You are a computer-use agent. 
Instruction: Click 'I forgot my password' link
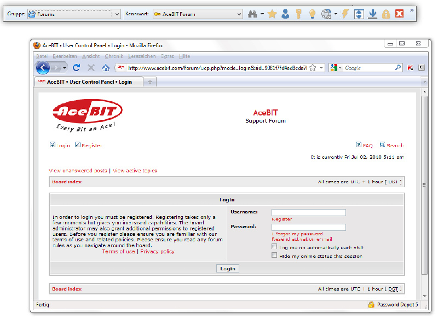click(297, 234)
